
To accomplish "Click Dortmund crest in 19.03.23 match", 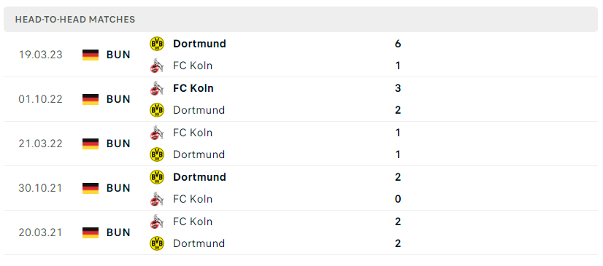I will tap(156, 44).
